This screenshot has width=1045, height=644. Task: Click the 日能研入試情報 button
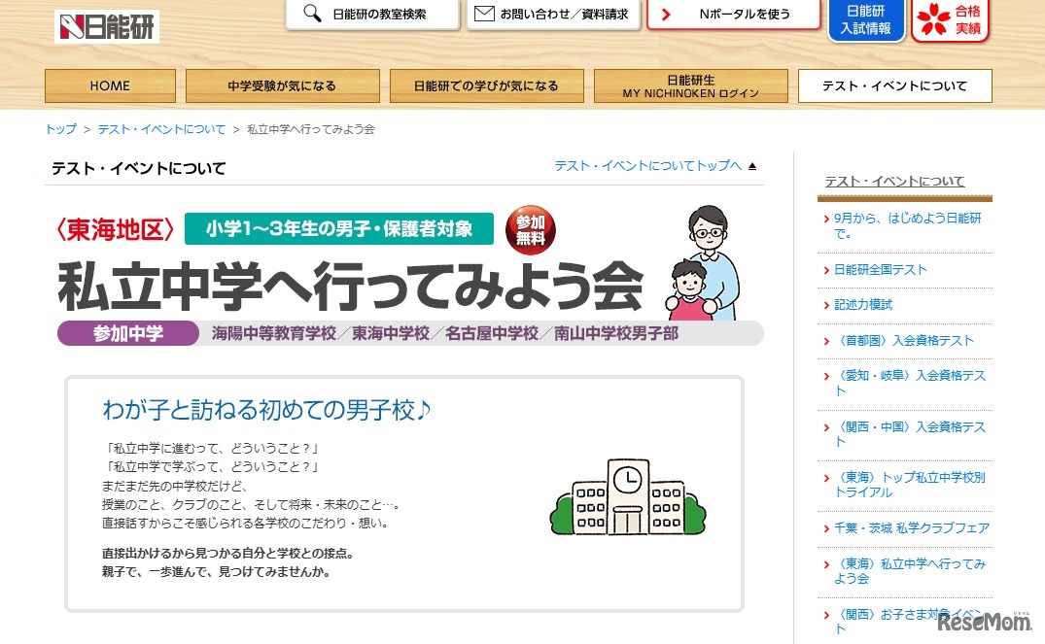[864, 19]
